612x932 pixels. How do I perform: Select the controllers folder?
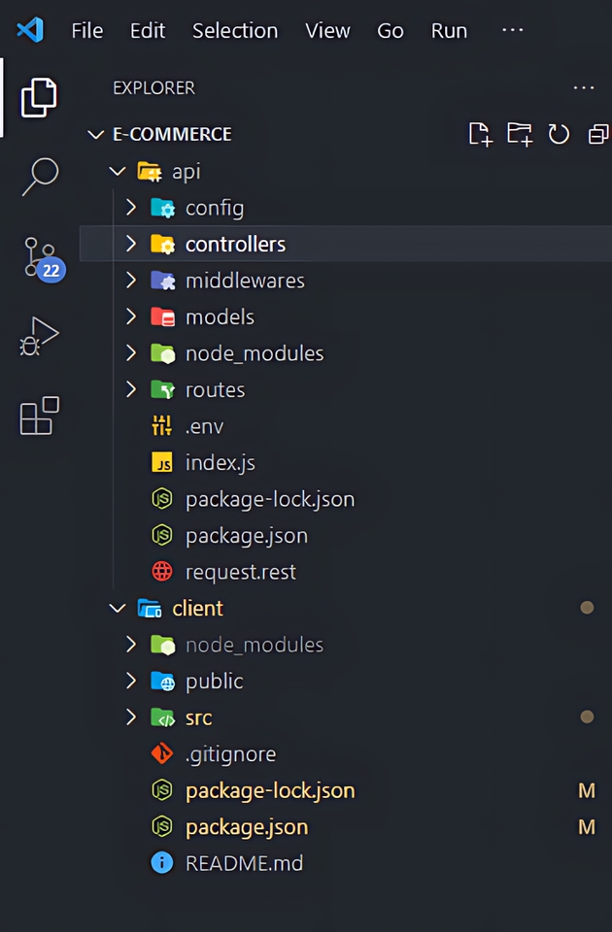[x=235, y=244]
